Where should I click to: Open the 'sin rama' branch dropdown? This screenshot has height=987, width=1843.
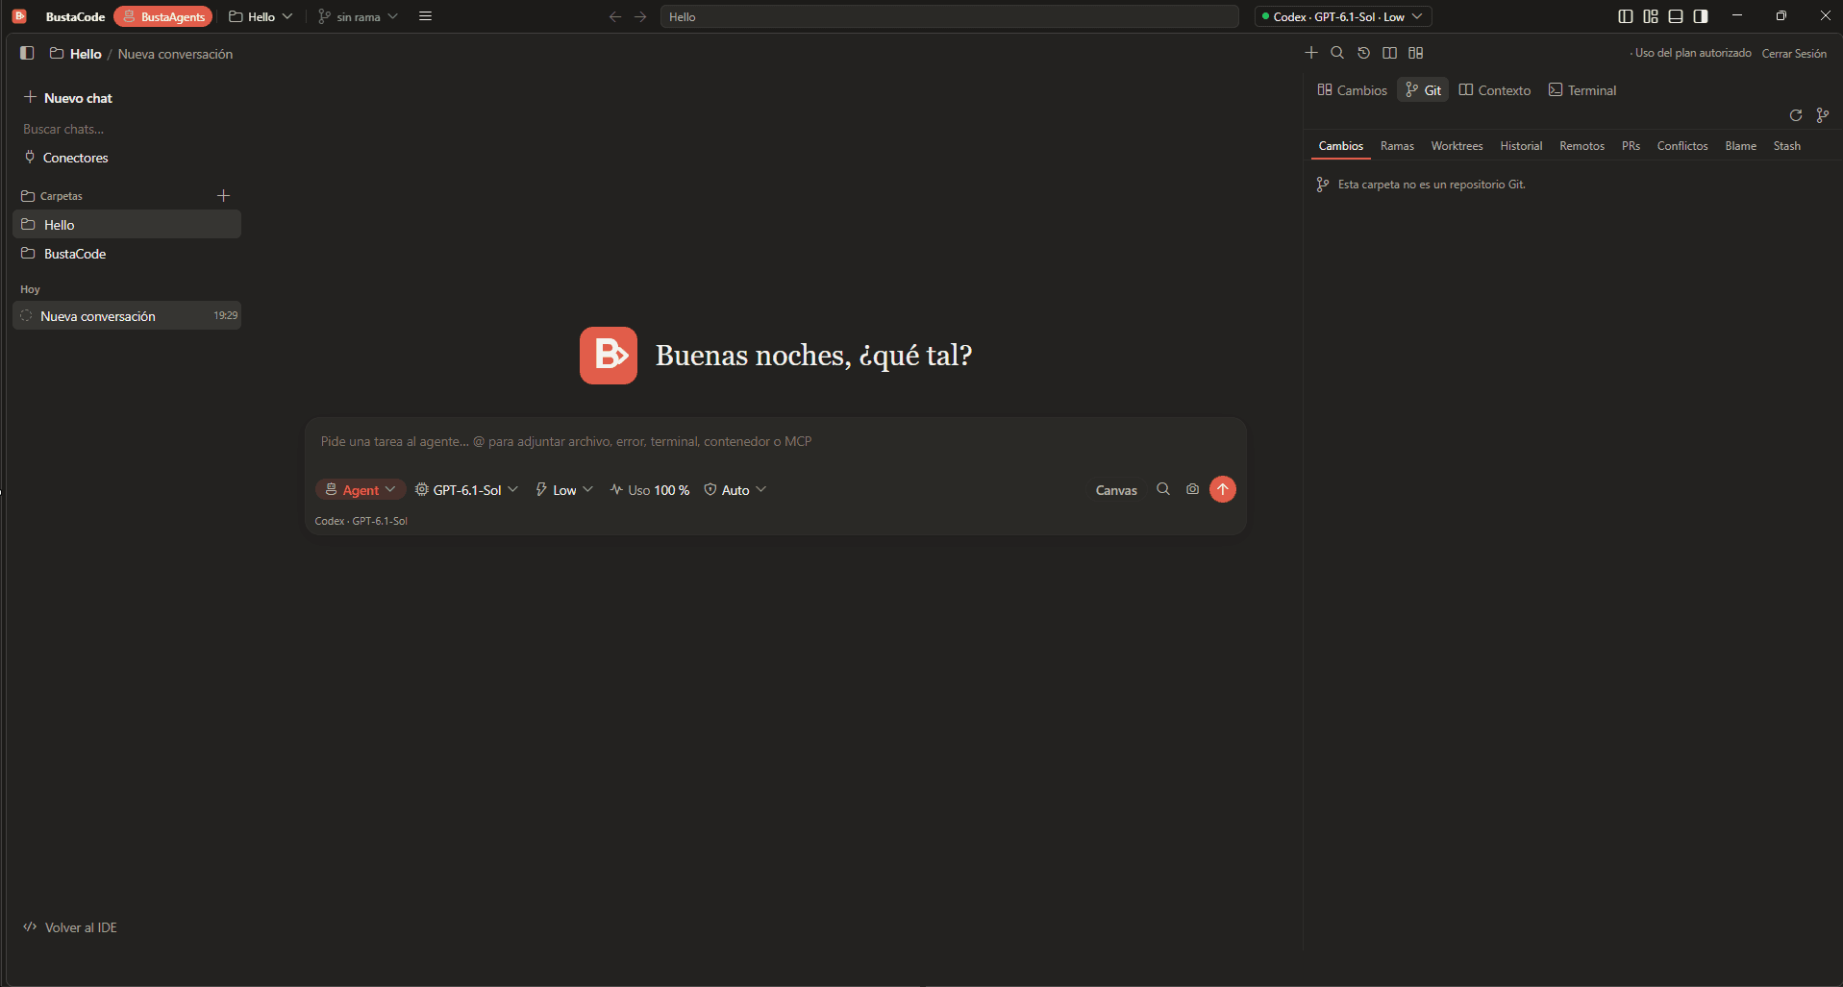pos(358,16)
